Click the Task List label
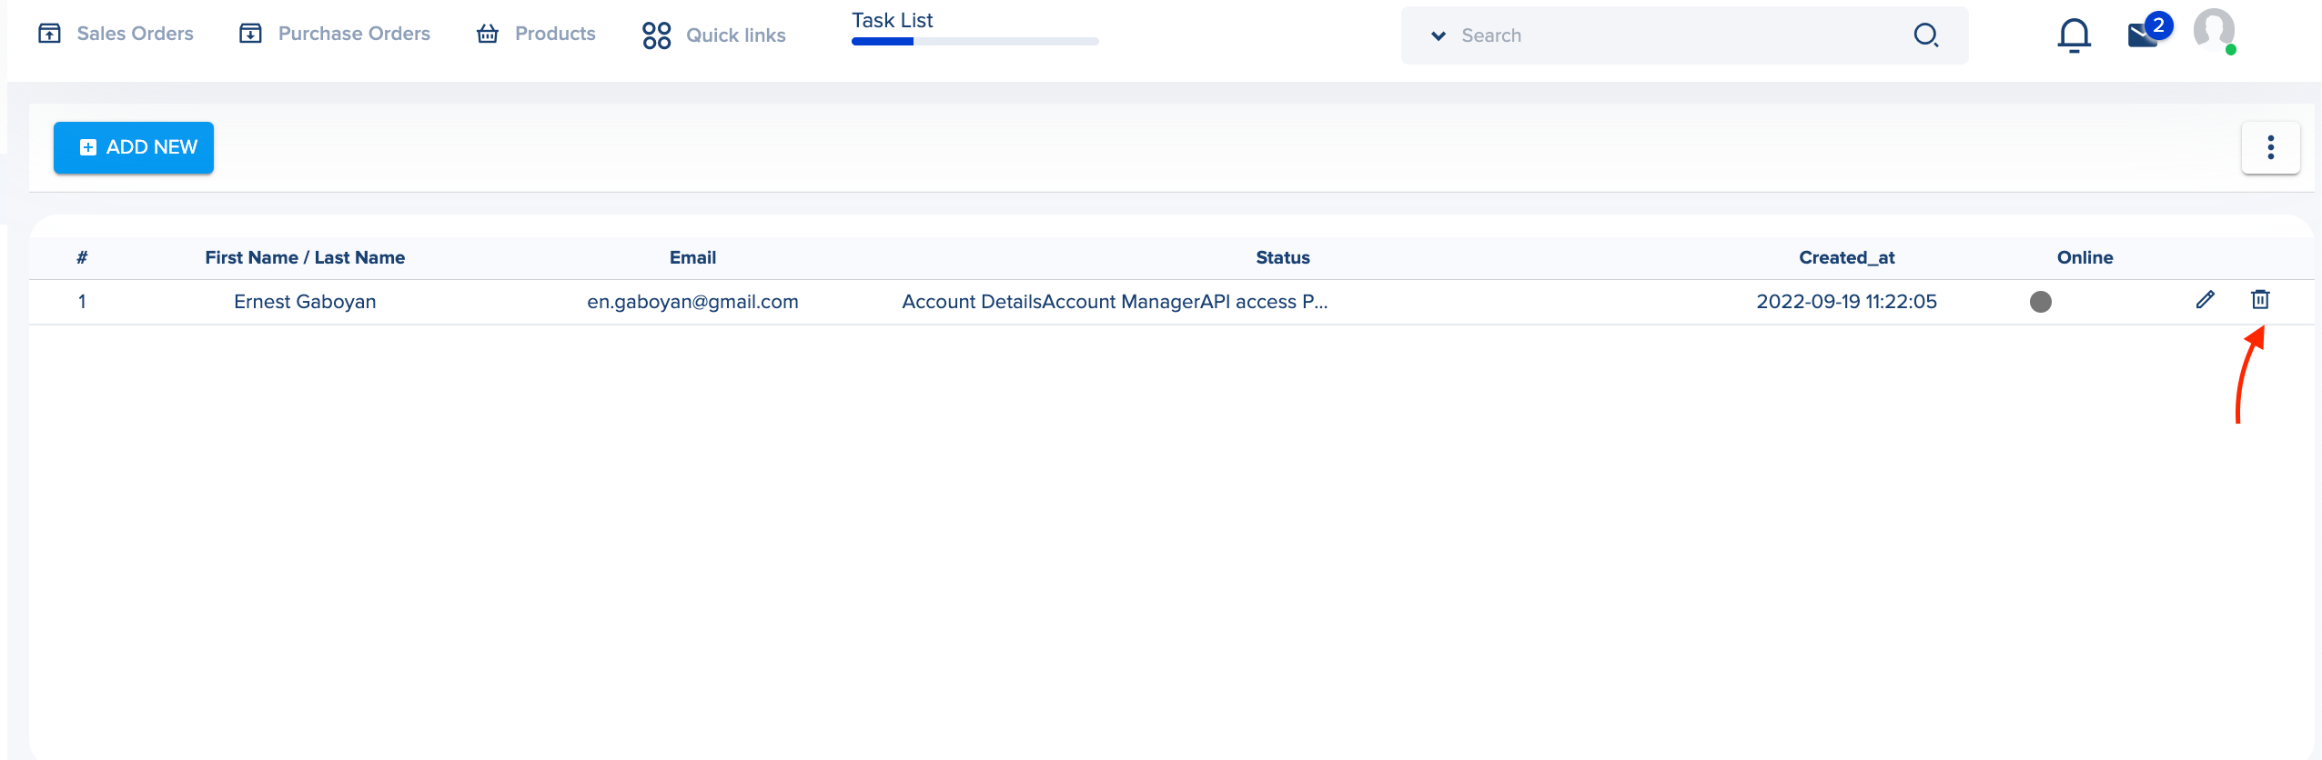 892,20
